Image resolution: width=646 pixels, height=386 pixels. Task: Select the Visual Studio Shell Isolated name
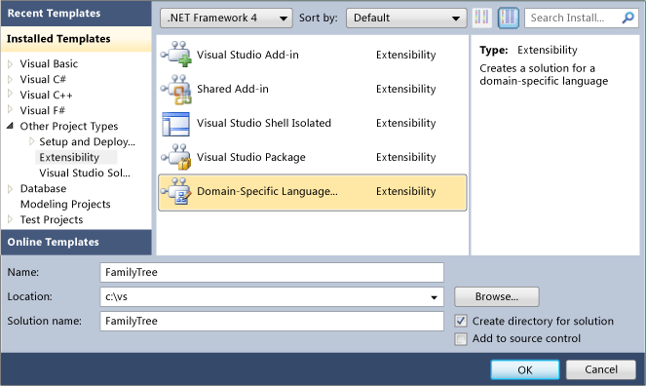point(264,123)
